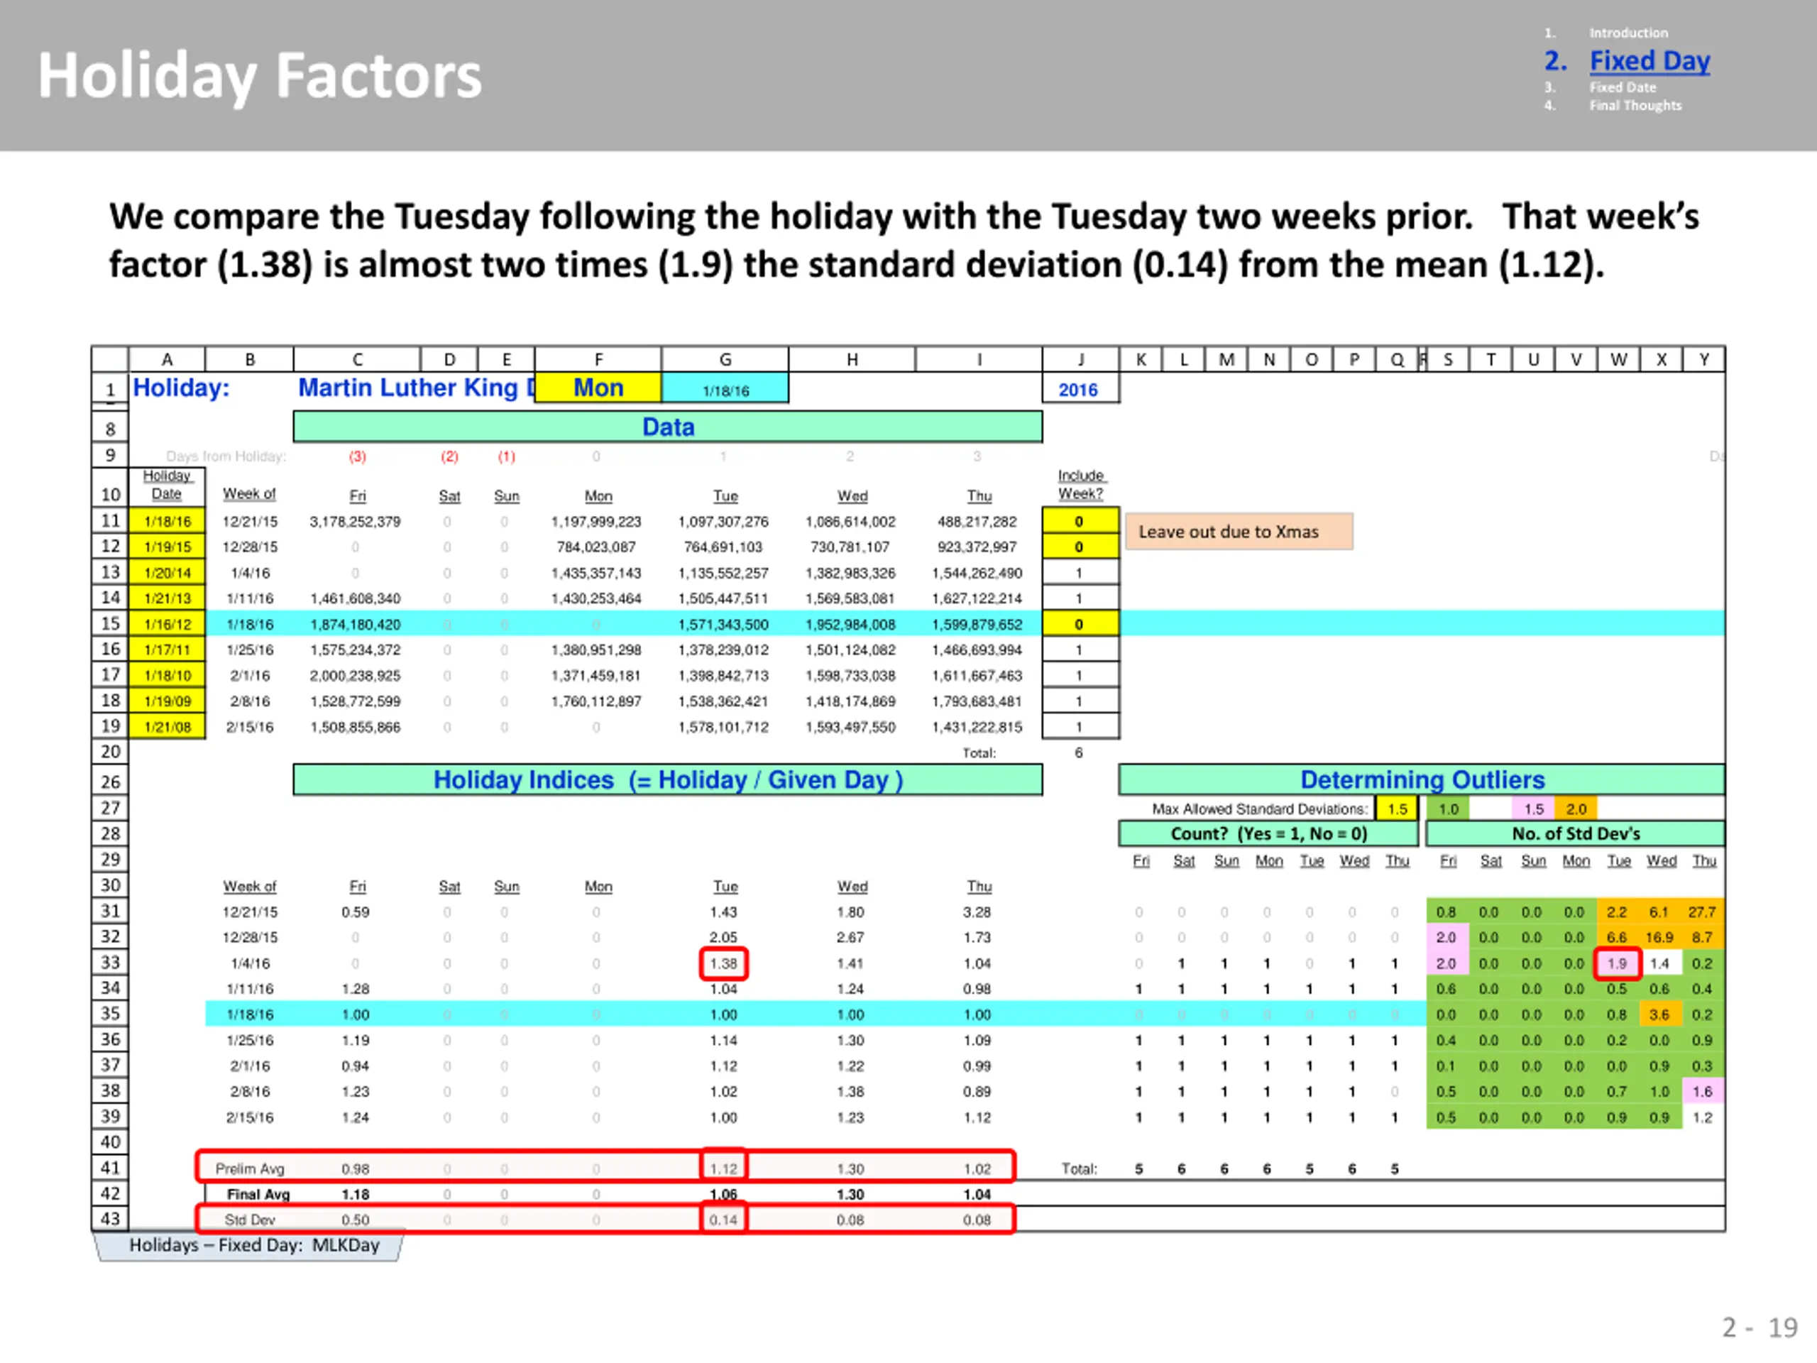
Task: Select the Final Avg Fri value 1.18
Action: [355, 1194]
